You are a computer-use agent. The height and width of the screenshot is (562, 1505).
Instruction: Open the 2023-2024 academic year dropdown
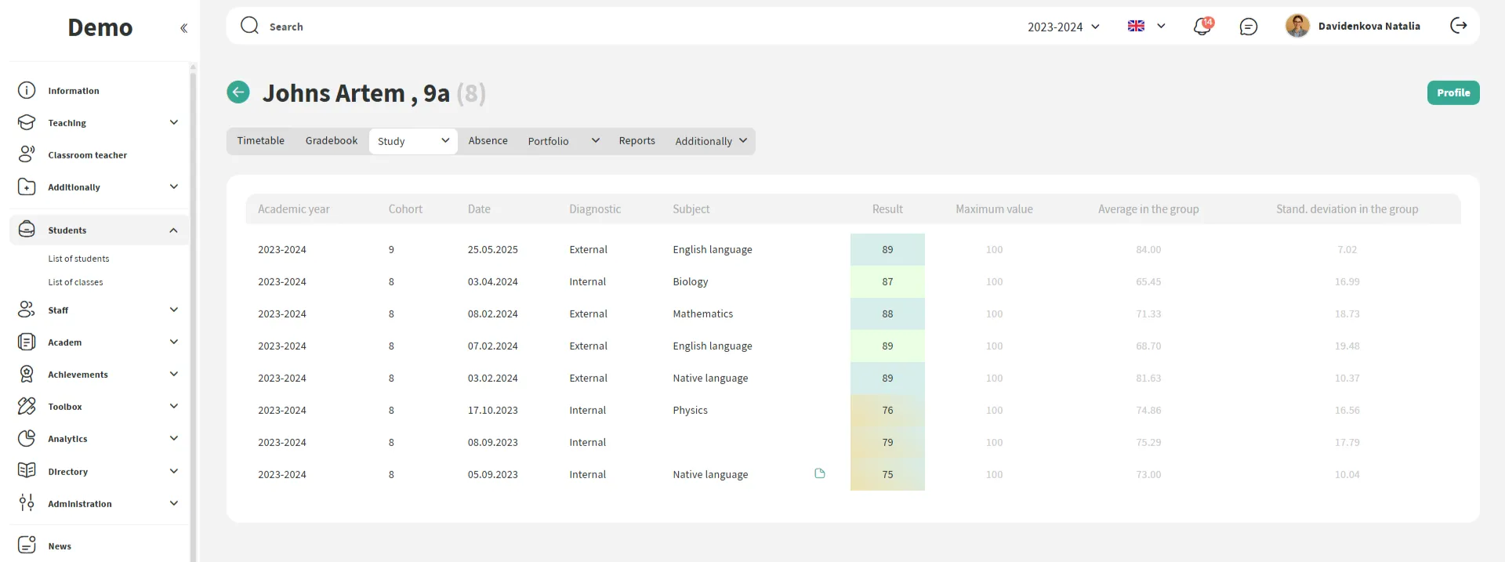click(1063, 27)
